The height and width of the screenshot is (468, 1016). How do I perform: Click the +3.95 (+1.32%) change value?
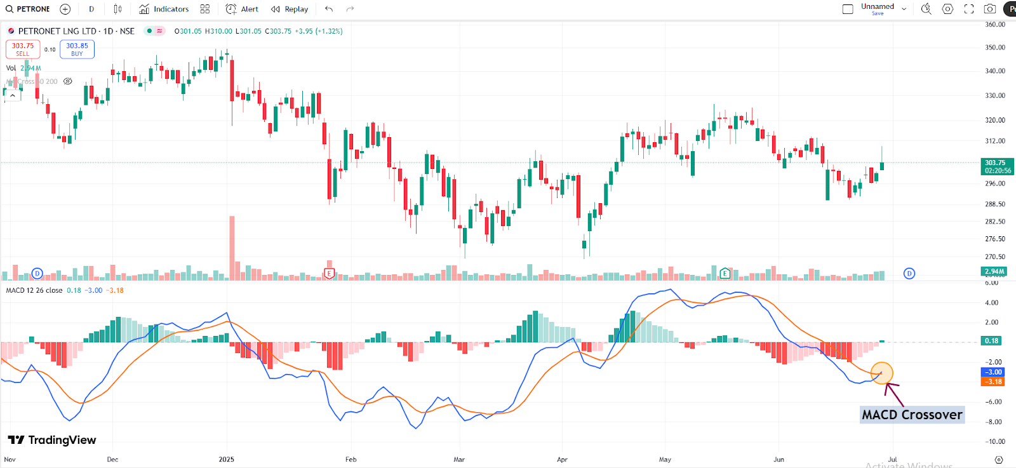[x=319, y=31]
